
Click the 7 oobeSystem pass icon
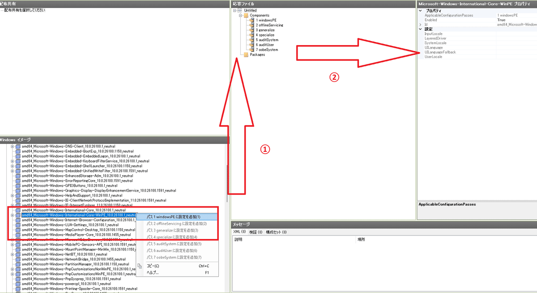(x=251, y=49)
